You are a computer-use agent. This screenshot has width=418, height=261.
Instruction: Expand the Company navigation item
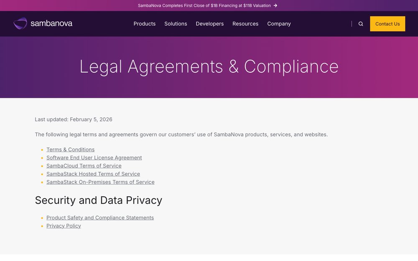click(279, 24)
